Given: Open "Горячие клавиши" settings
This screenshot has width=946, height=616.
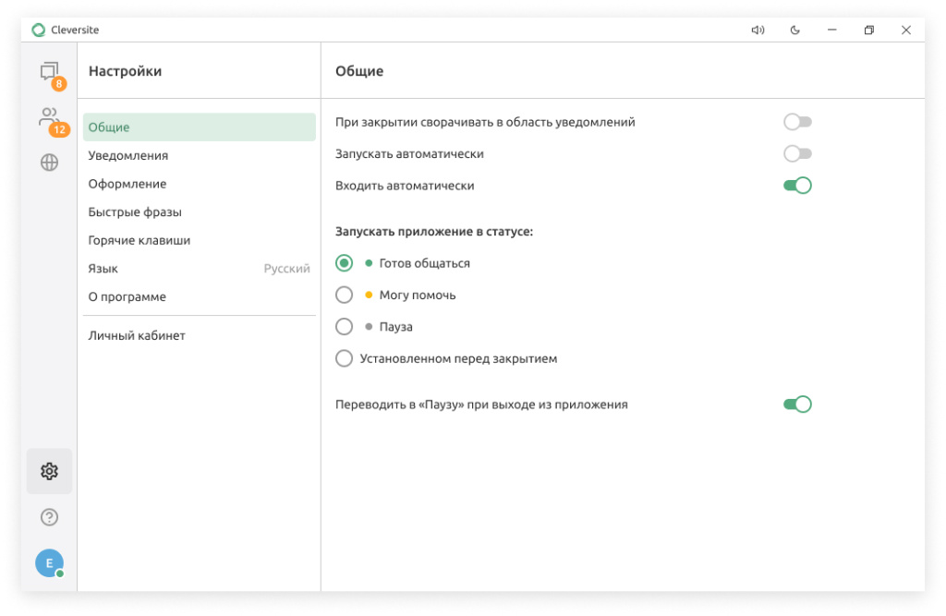Looking at the screenshot, I should (139, 240).
